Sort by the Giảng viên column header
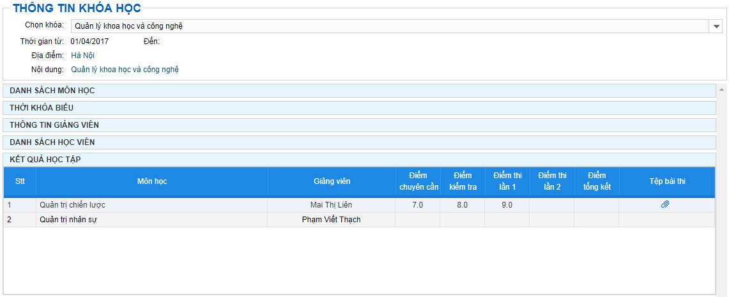This screenshot has height=297, width=729. click(x=332, y=182)
